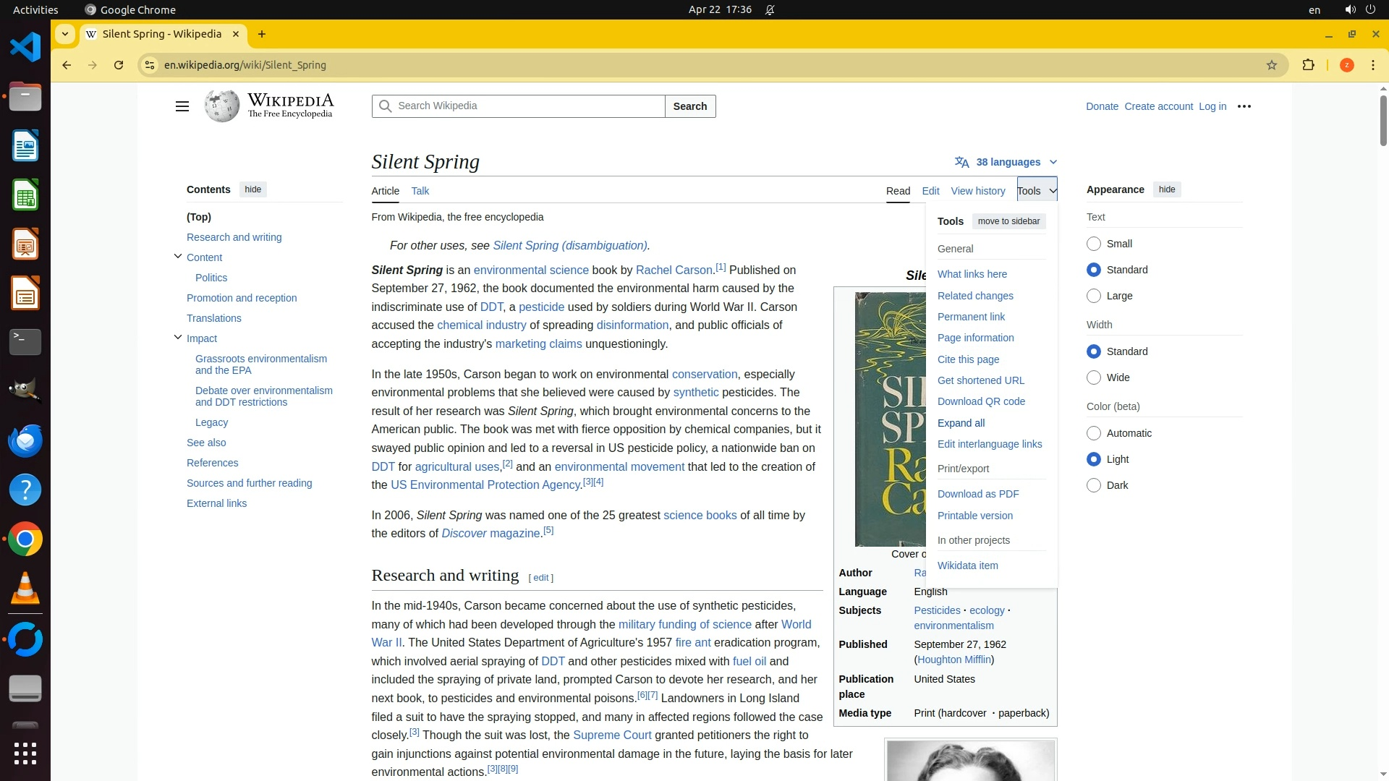Click the site information icon in address bar
Screen dimensions: 1389x781
tap(149, 65)
